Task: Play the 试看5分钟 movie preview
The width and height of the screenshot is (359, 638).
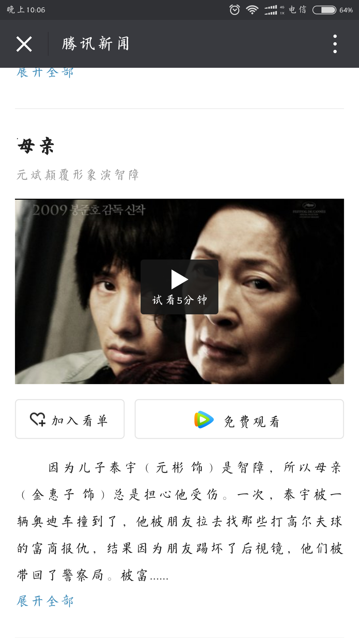Action: (179, 287)
